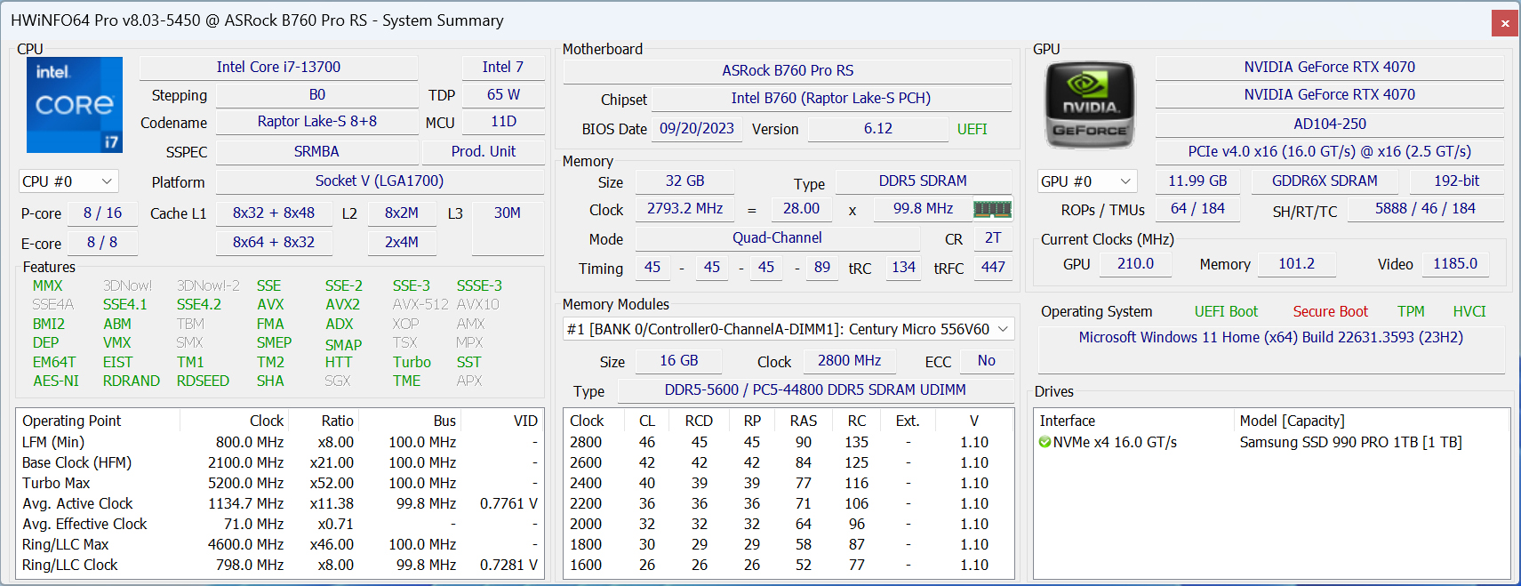Click the Secure Boot indicator
Image resolution: width=1521 pixels, height=586 pixels.
coord(1330,312)
